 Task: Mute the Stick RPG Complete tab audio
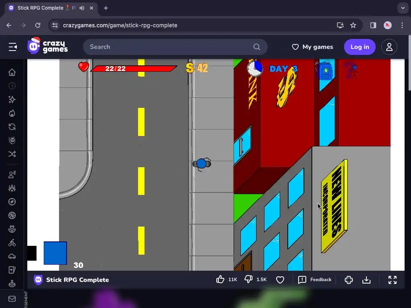pos(82,8)
